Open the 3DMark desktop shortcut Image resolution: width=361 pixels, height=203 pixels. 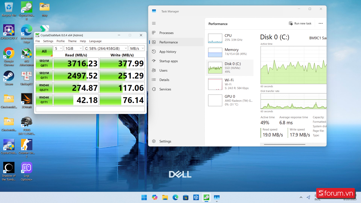pos(26,101)
